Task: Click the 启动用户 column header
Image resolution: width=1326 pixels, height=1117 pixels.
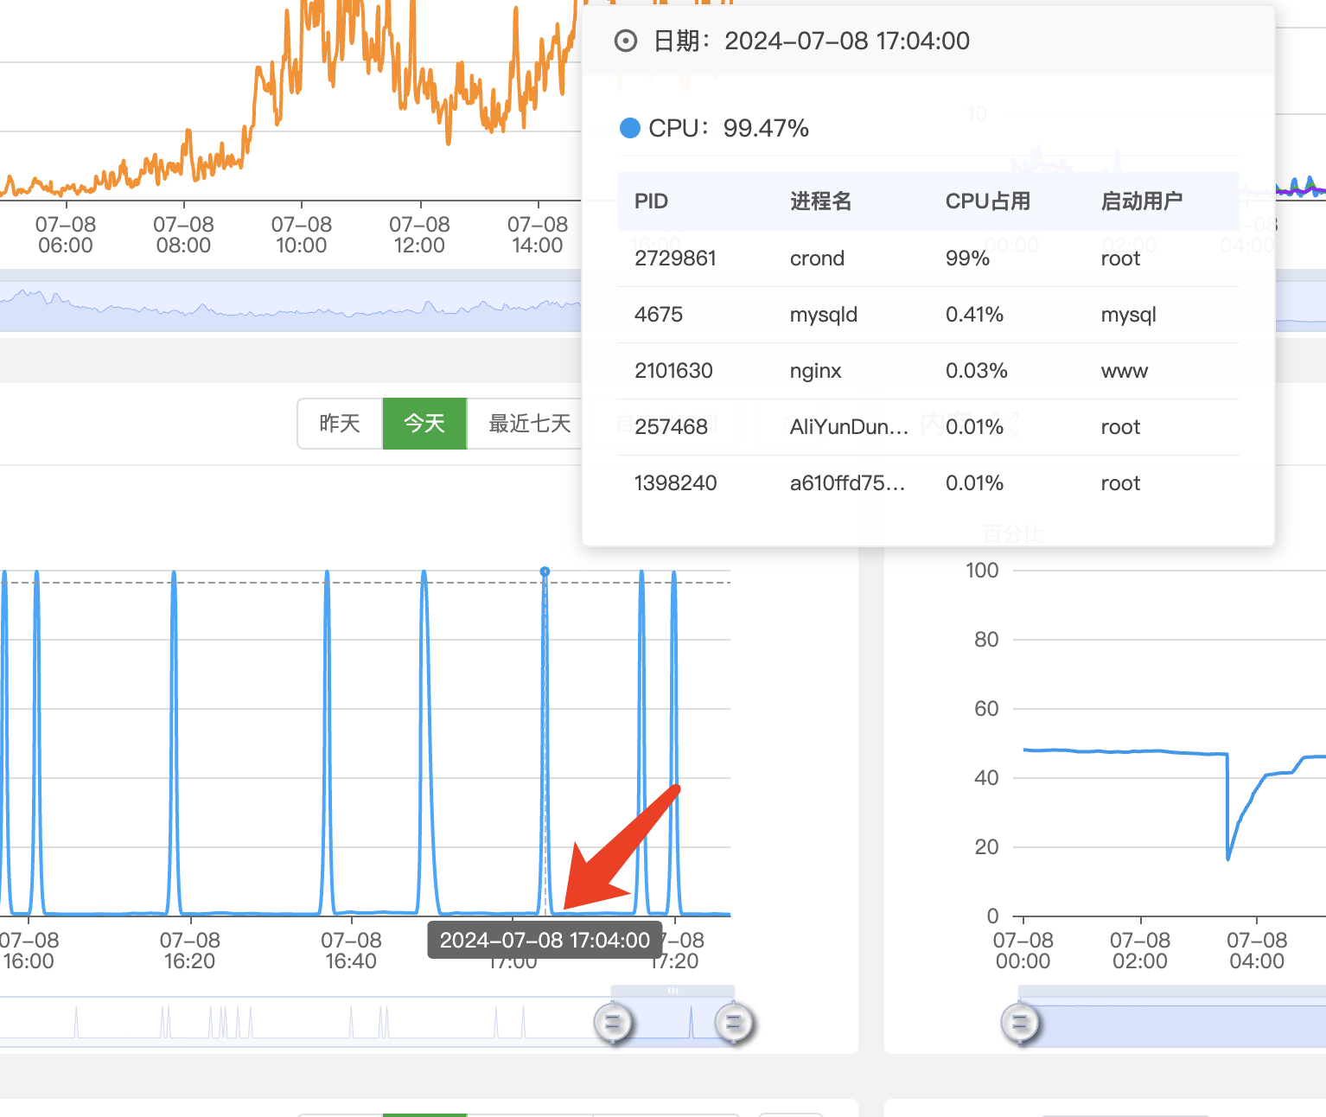Action: click(x=1142, y=201)
